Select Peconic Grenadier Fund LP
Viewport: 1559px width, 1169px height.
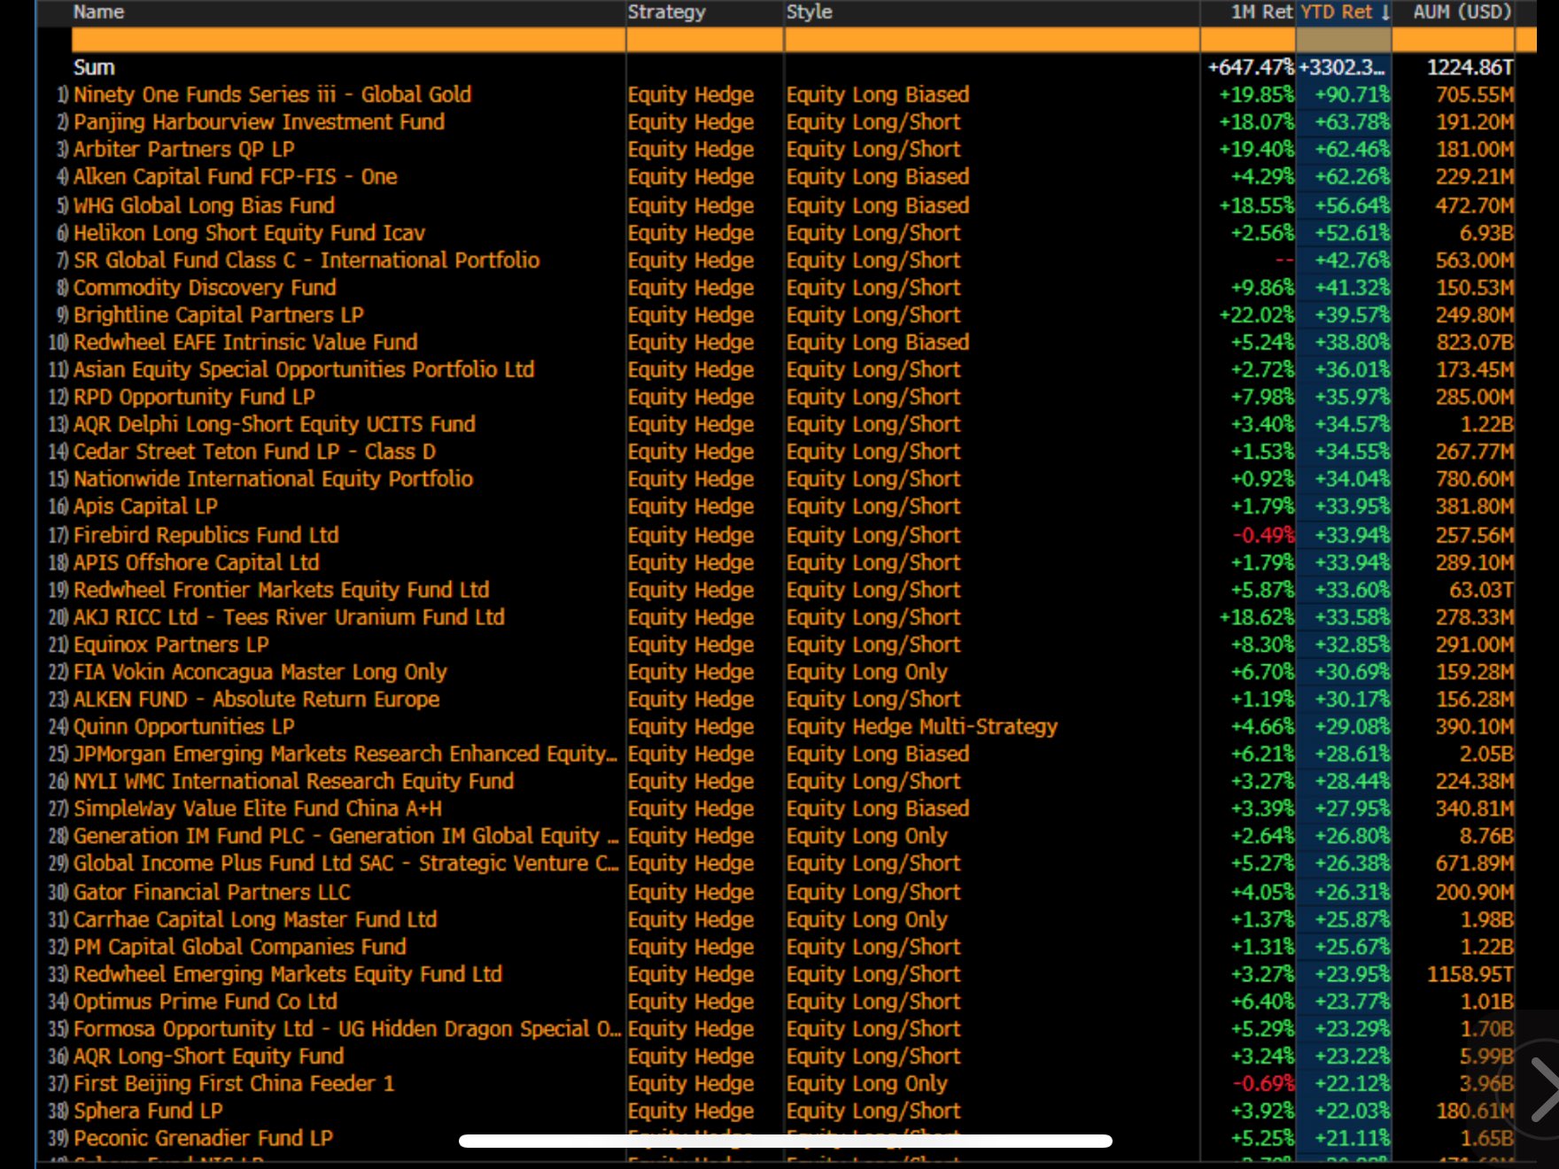coord(203,1141)
